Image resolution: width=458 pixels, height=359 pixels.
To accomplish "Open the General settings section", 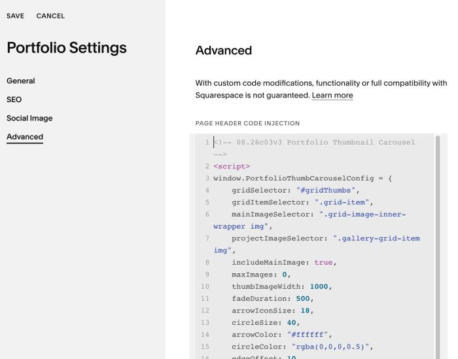I will [21, 81].
